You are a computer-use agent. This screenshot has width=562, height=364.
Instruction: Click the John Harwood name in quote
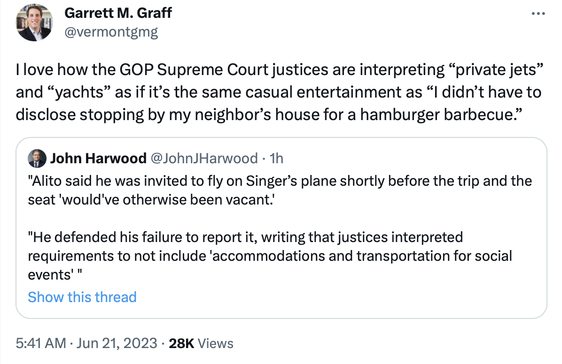pos(98,159)
